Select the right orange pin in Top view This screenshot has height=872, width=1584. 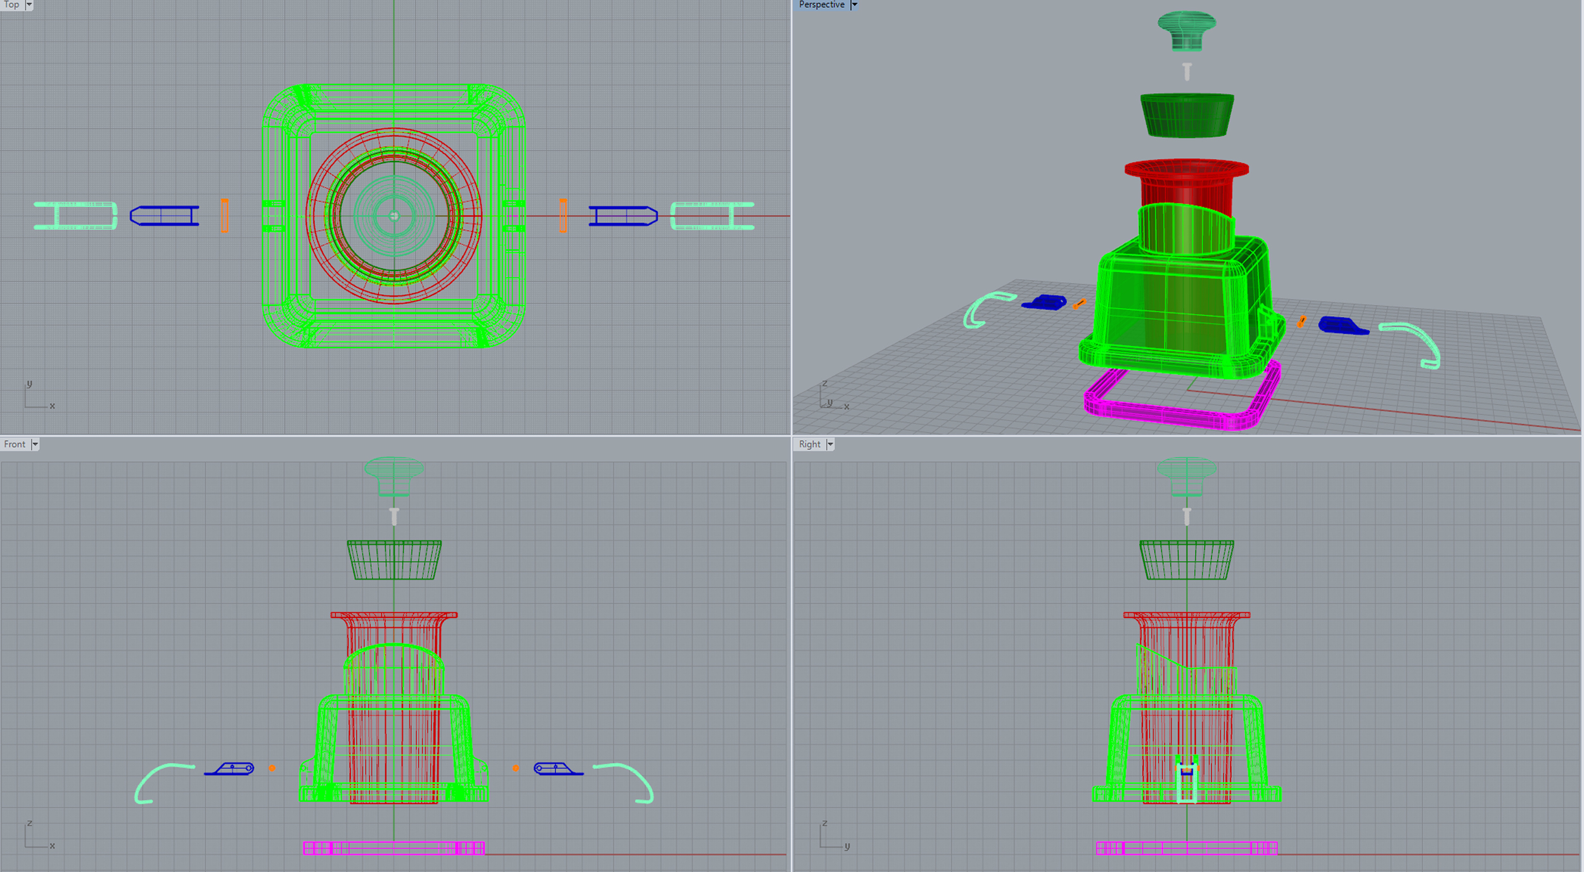pos(563,215)
